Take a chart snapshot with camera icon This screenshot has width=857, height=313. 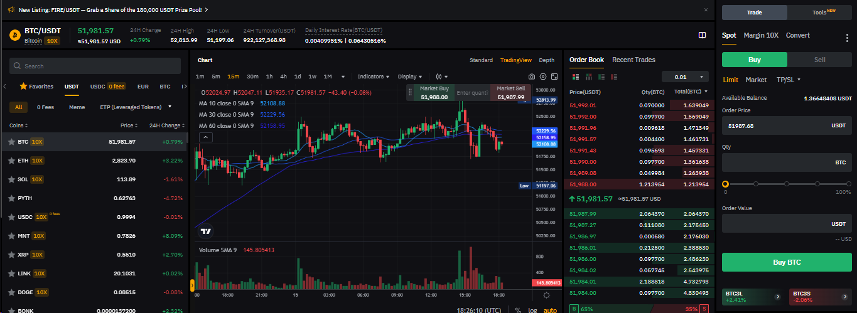(532, 77)
